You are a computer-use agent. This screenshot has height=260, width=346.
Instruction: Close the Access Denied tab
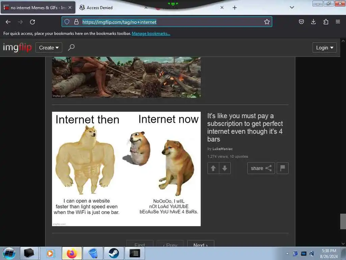click(x=146, y=7)
